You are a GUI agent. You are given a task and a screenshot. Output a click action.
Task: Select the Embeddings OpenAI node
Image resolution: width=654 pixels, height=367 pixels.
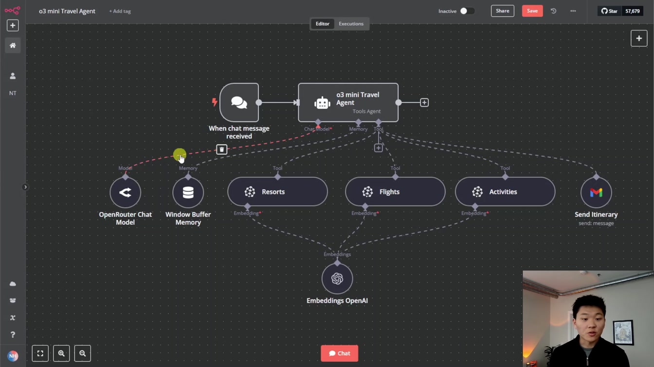tap(337, 279)
